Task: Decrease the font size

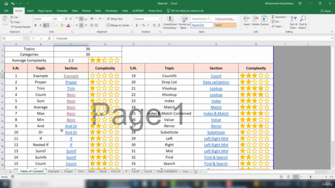Action: click(71, 19)
